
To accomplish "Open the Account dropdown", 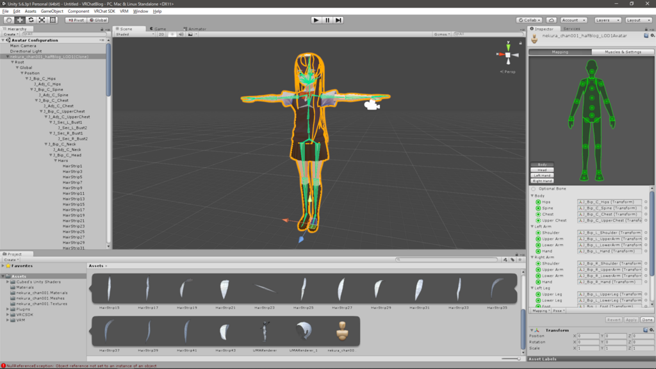I will tap(573, 20).
